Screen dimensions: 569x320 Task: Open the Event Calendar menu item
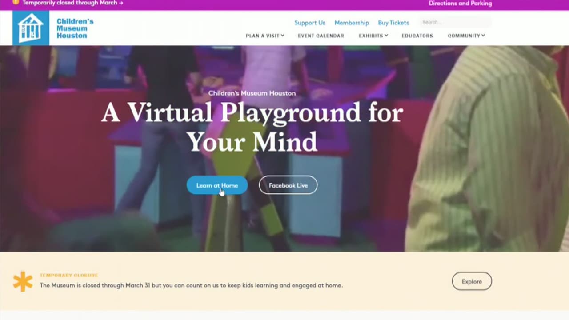(321, 36)
